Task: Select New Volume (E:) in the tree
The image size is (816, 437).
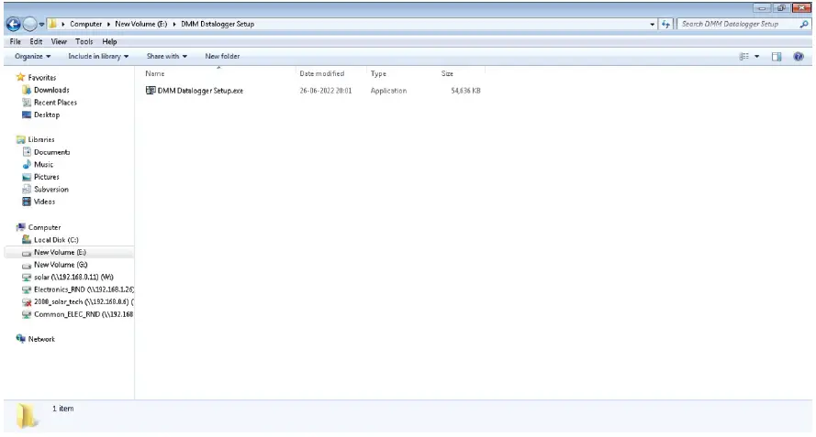Action: coord(60,252)
